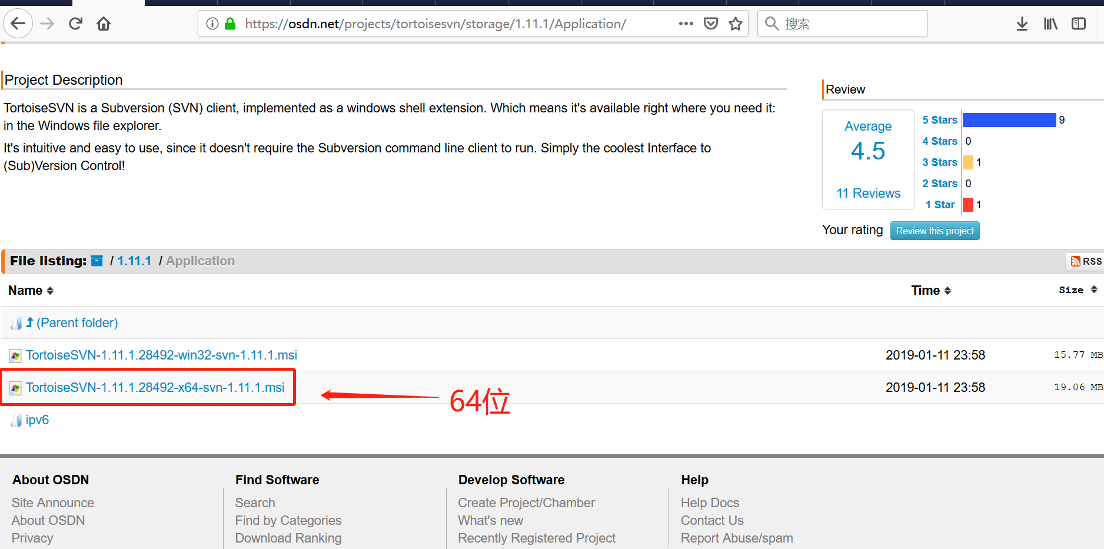Click the 2019-01-11 23:58 time of win32 file

pyautogui.click(x=935, y=355)
